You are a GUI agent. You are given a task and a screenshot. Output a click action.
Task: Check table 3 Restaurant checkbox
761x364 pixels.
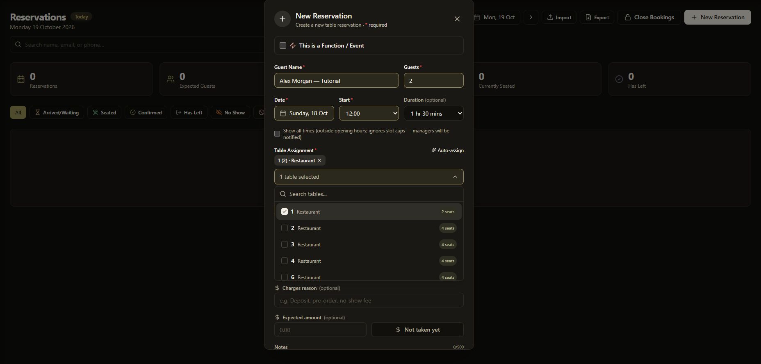285,244
